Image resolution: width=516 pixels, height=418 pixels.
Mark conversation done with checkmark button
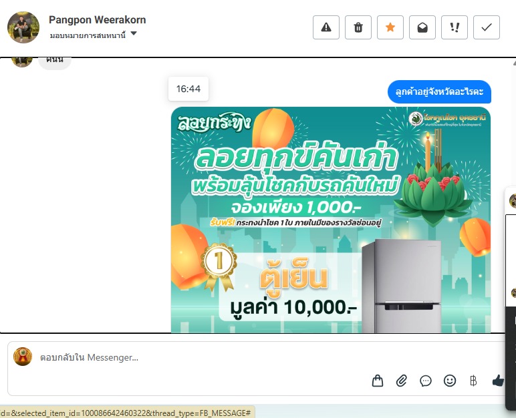click(x=487, y=27)
